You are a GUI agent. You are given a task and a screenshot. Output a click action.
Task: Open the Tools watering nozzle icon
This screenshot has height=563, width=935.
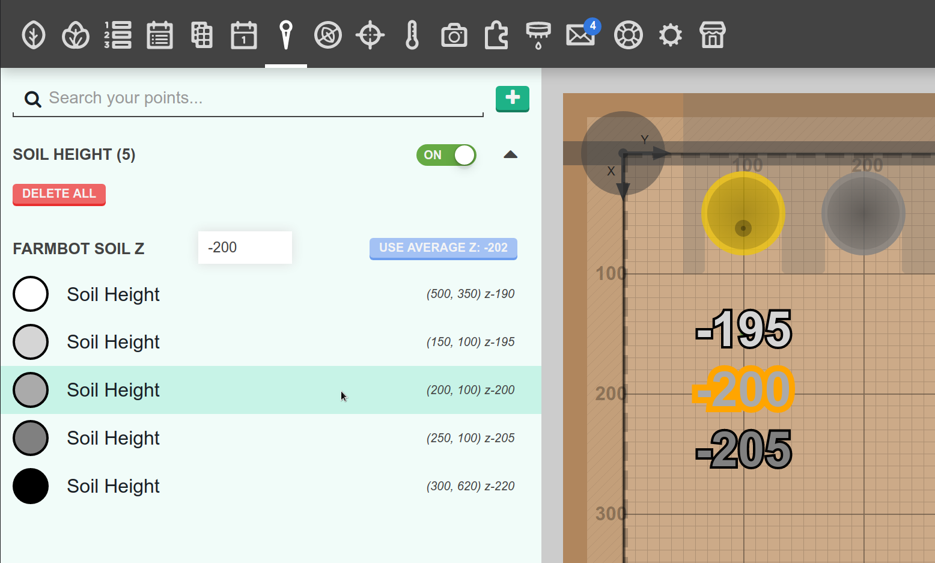coord(538,35)
